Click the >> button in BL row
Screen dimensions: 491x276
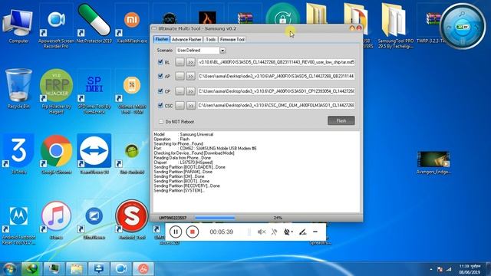[x=190, y=62]
